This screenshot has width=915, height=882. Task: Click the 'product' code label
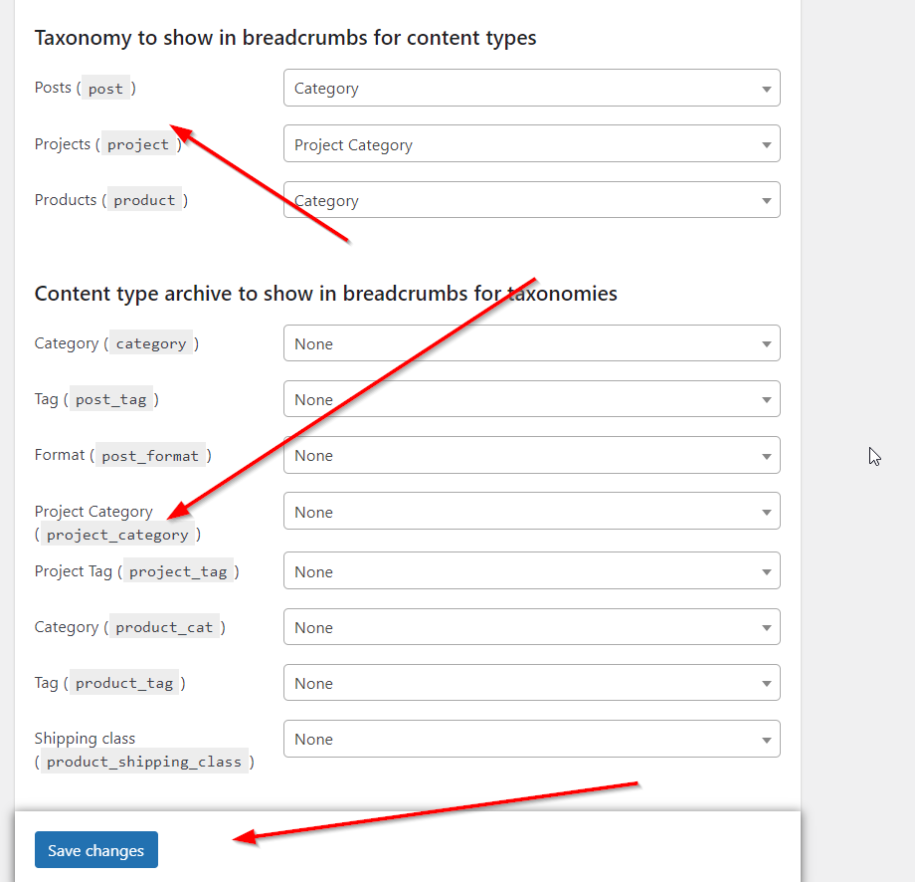144,200
